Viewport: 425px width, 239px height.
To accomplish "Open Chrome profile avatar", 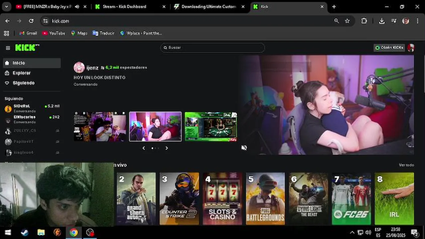I will [x=406, y=21].
